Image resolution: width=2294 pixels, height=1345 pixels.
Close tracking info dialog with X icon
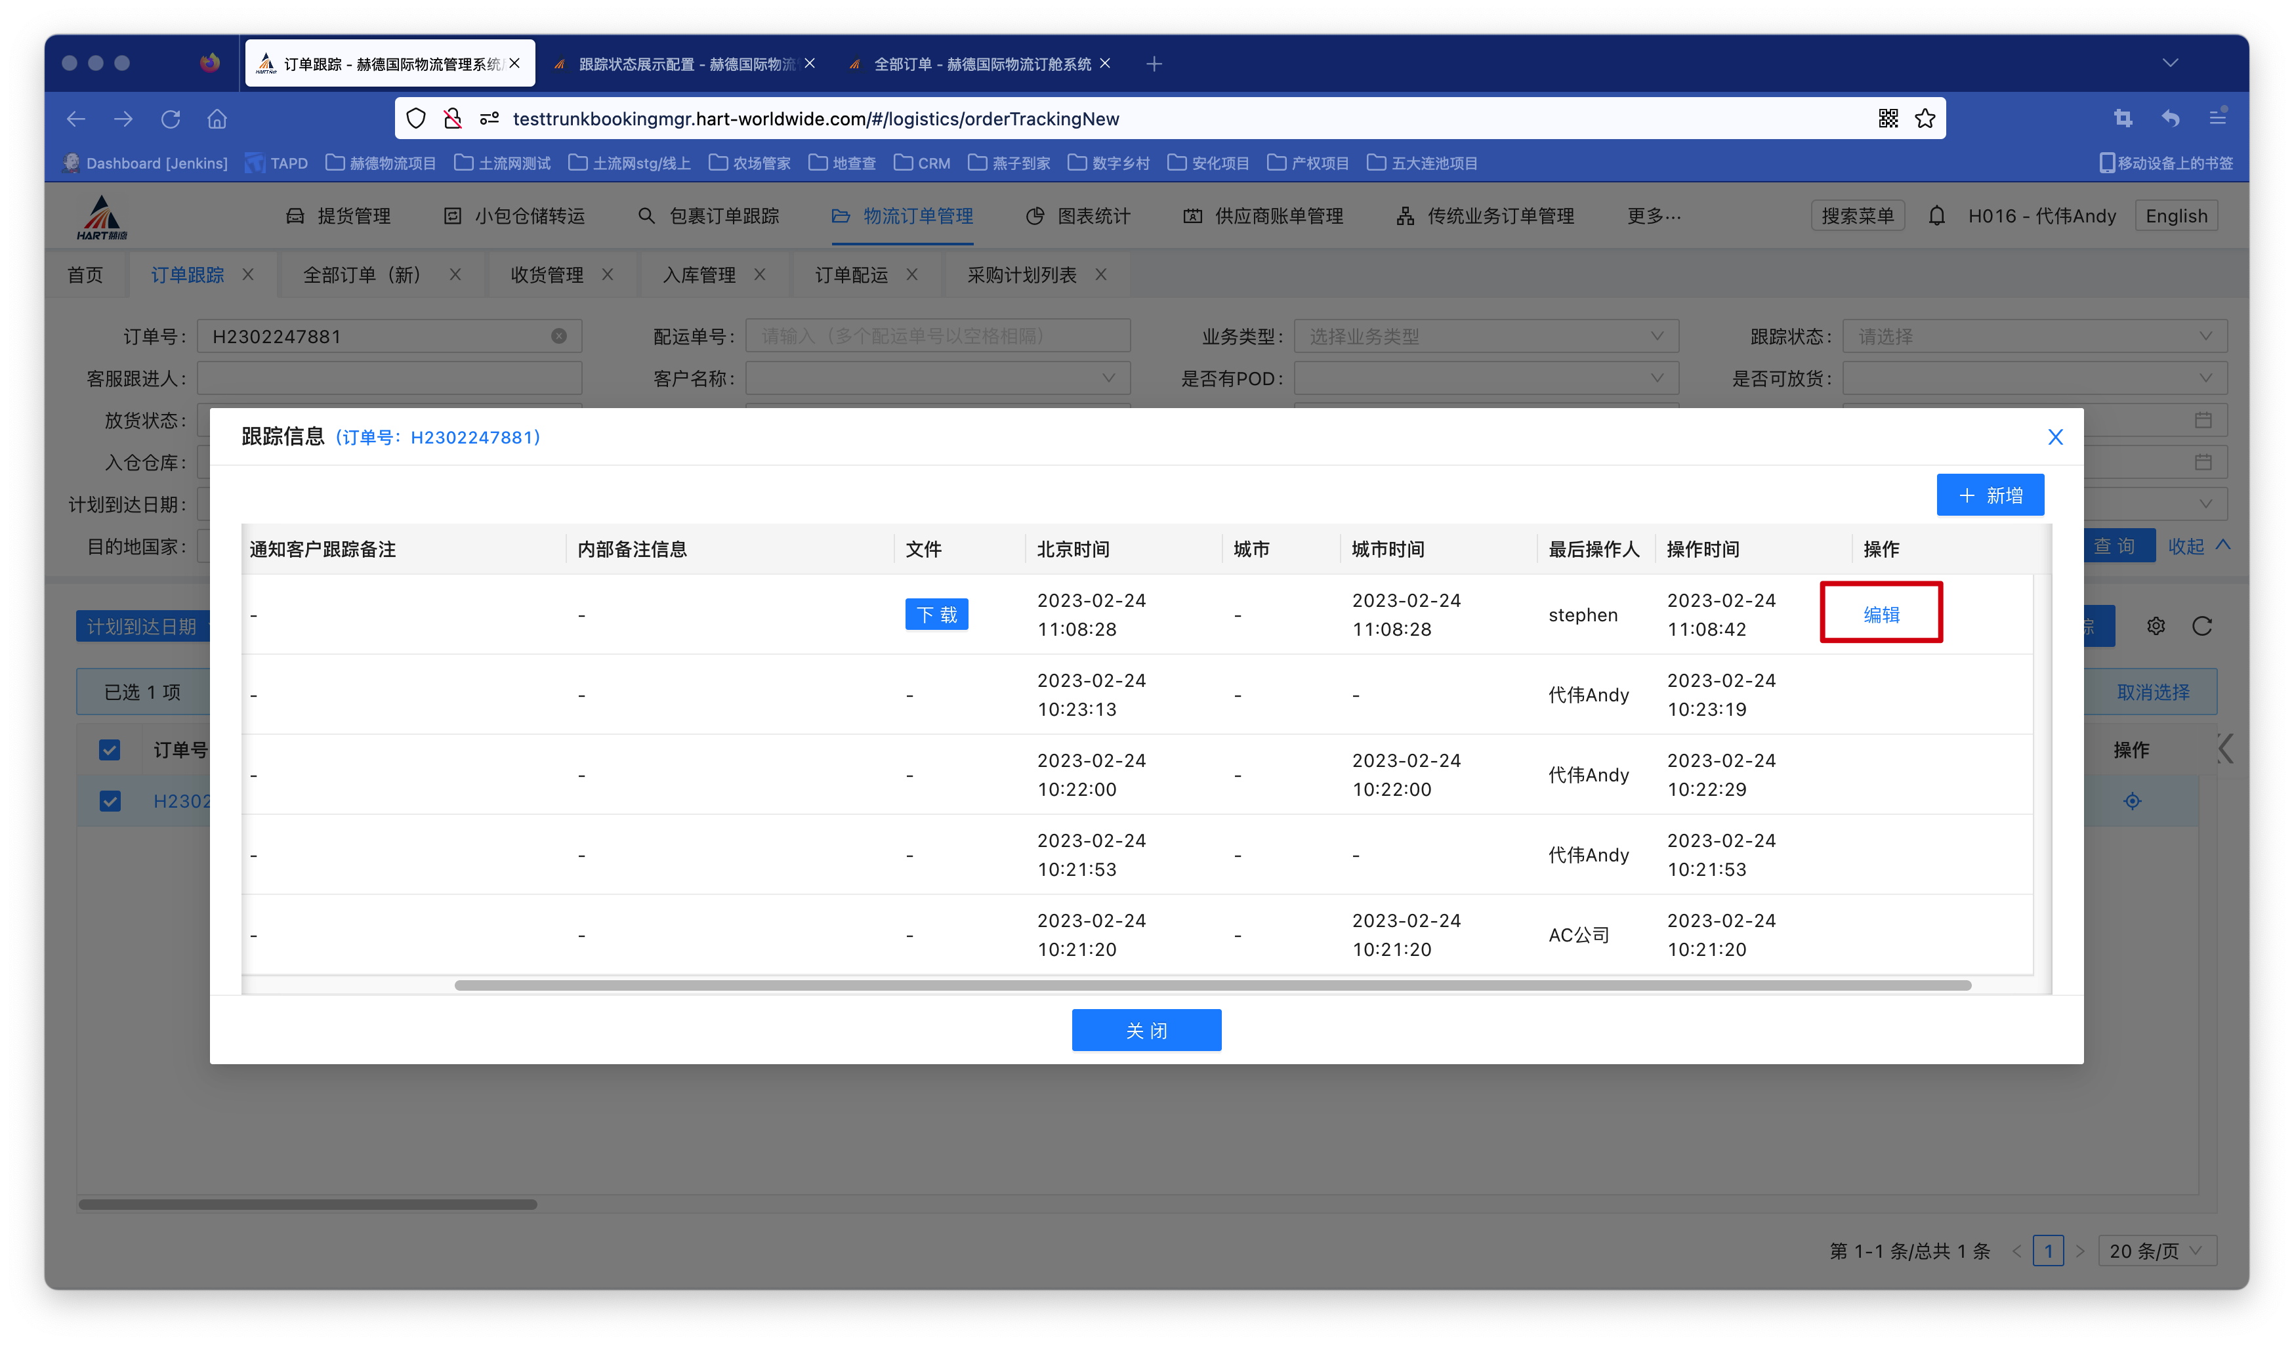(2054, 437)
